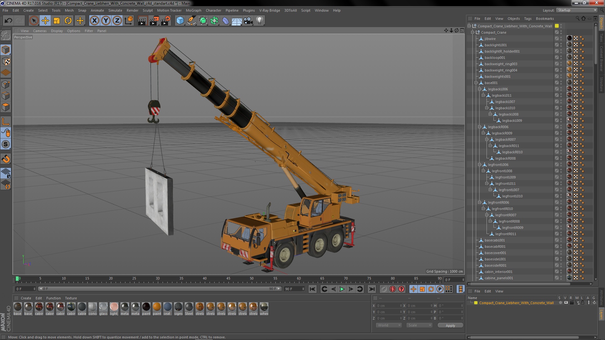This screenshot has width=605, height=340.
Task: Activate the Rotate tool
Action: (x=68, y=21)
